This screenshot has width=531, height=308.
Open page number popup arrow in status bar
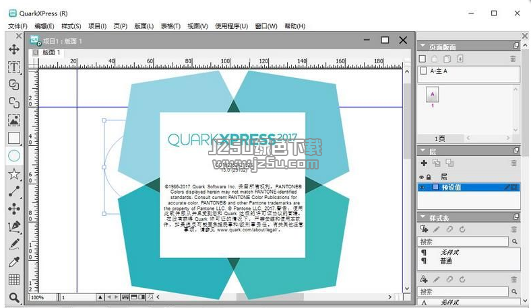click(x=100, y=297)
